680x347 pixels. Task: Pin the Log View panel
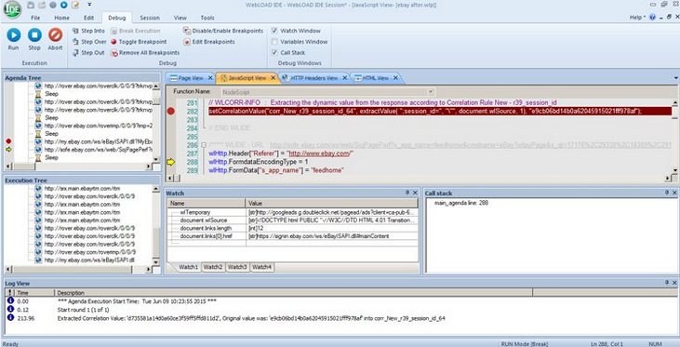point(667,283)
